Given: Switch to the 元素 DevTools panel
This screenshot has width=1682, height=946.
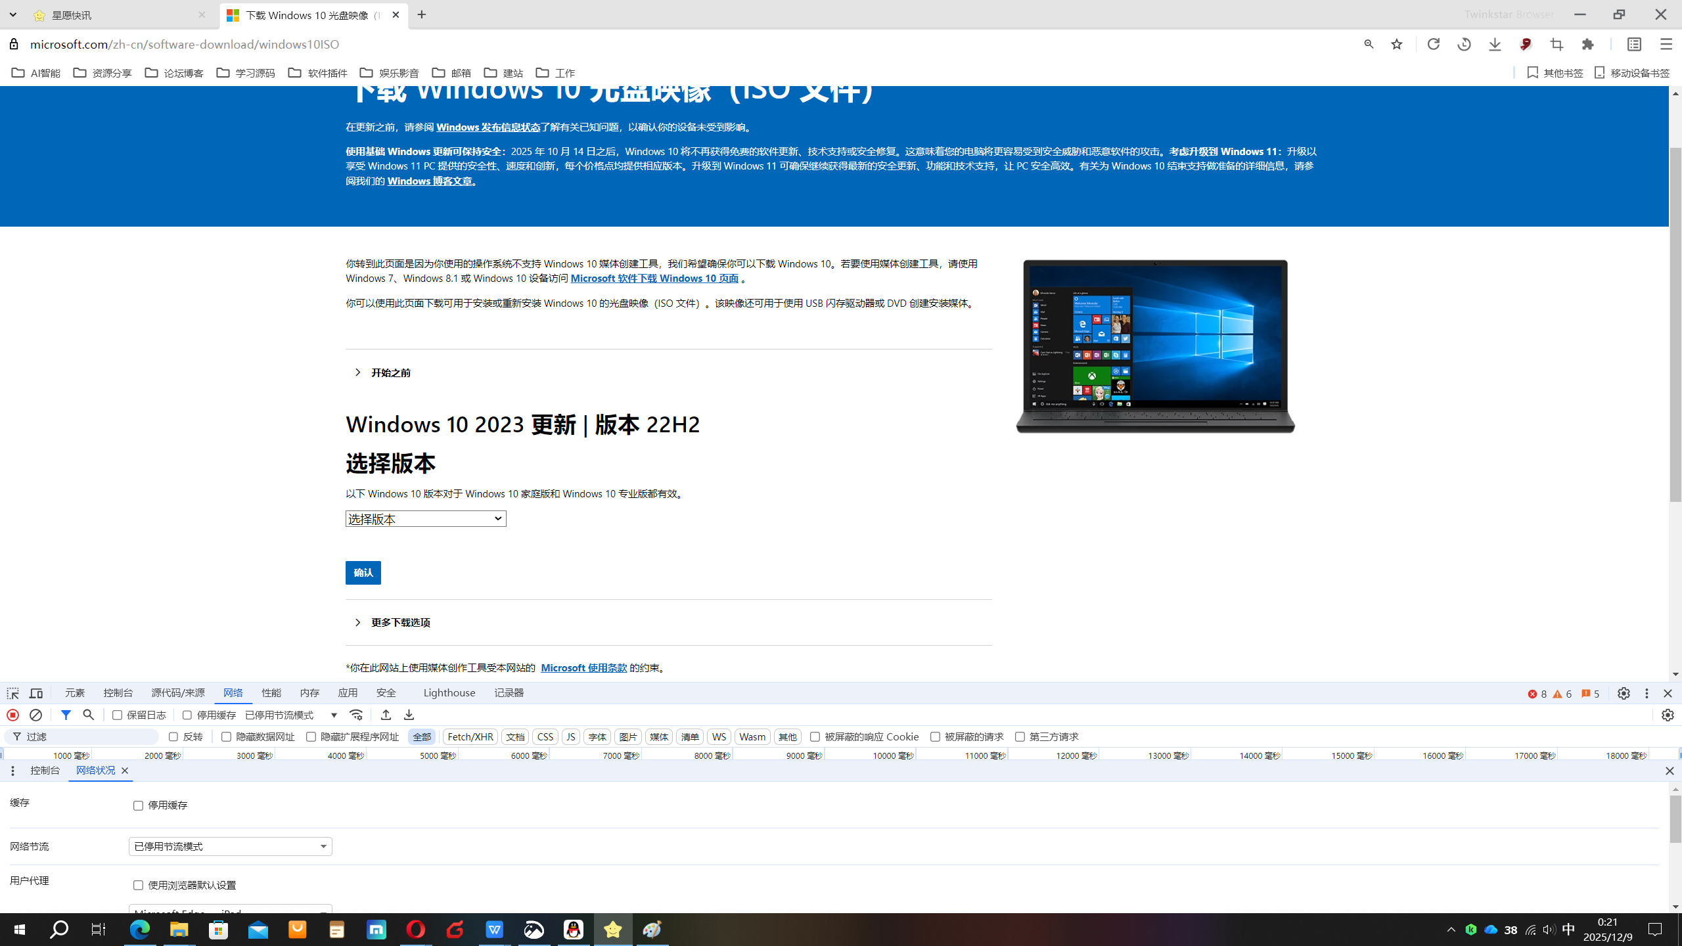Looking at the screenshot, I should tap(74, 692).
